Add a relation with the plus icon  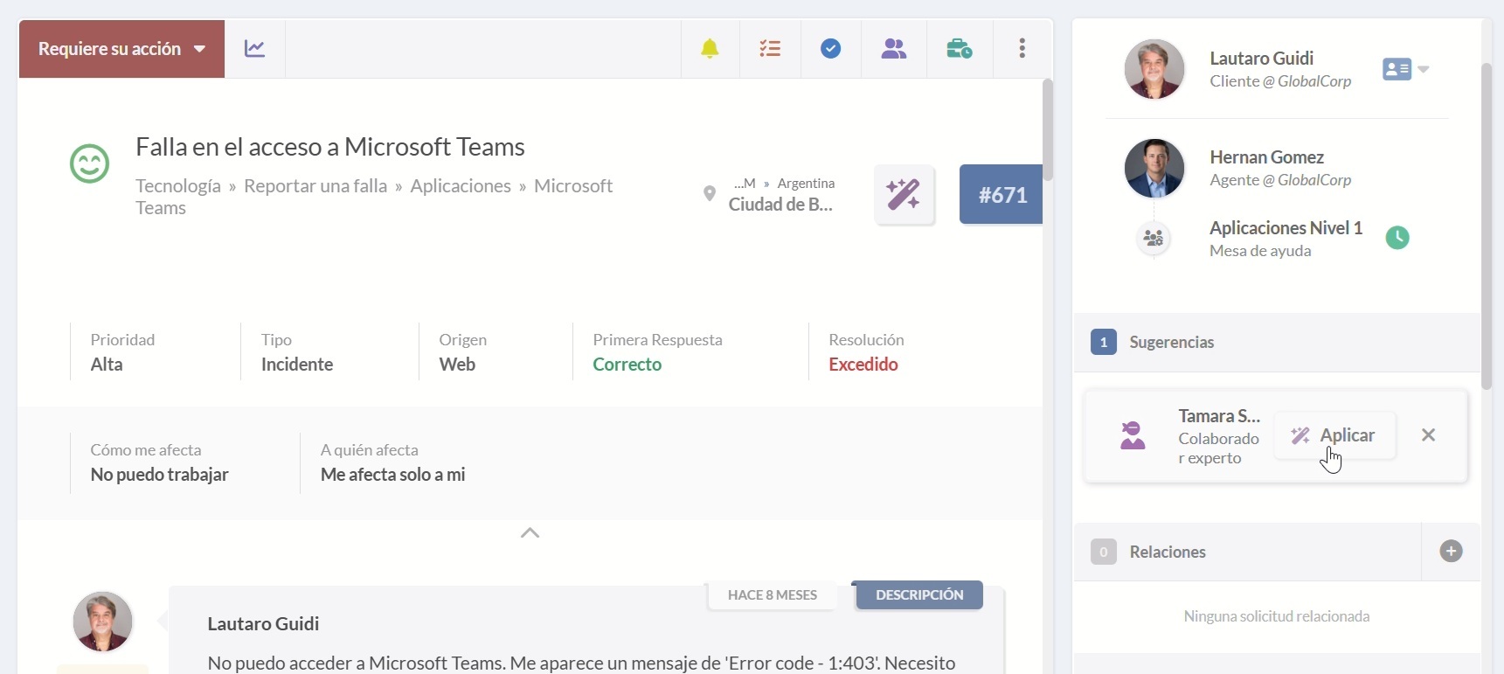(1451, 552)
